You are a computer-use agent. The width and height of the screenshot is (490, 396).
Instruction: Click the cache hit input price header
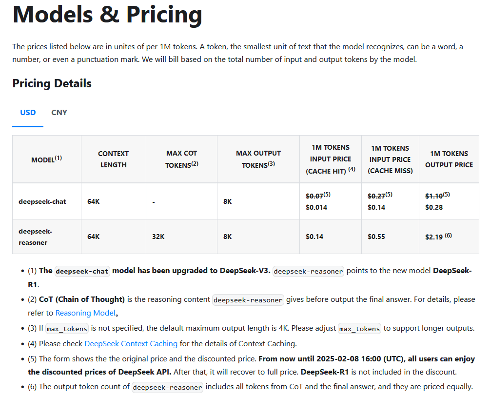330,159
